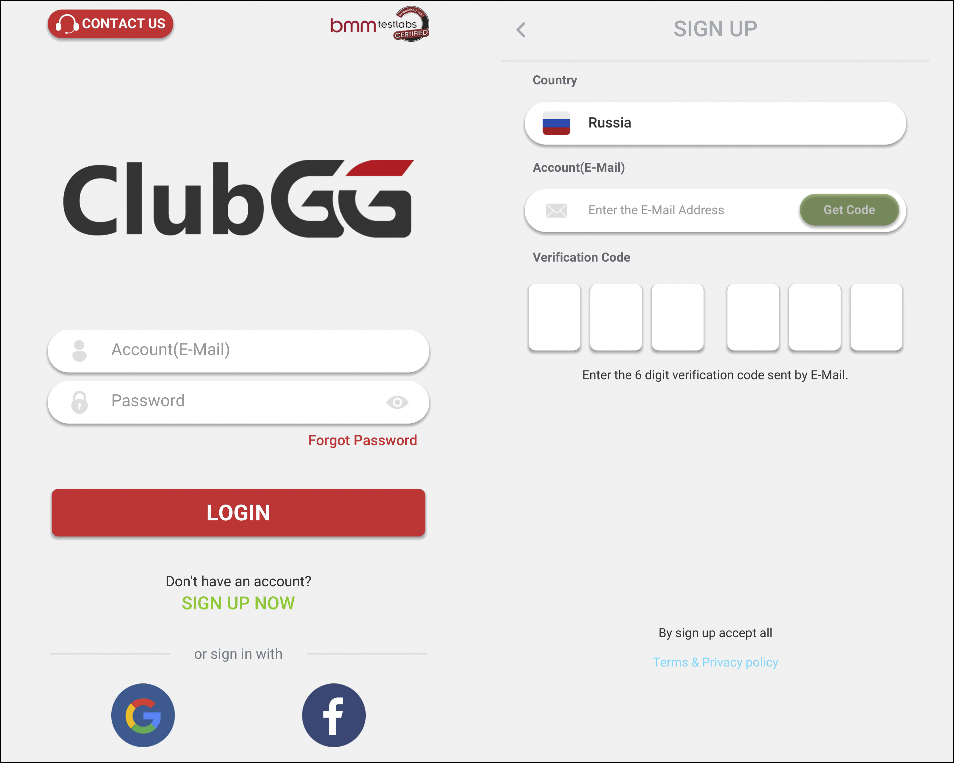Screen dimensions: 954x763
Task: Click the bmm testlabs certified badge
Action: [380, 24]
